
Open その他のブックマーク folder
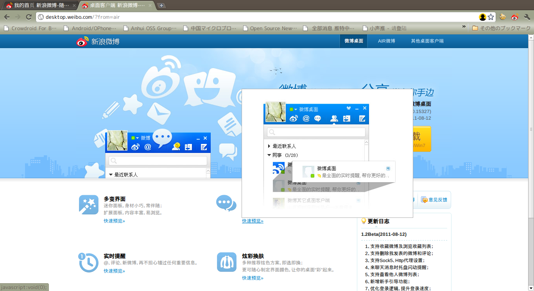pyautogui.click(x=501, y=28)
